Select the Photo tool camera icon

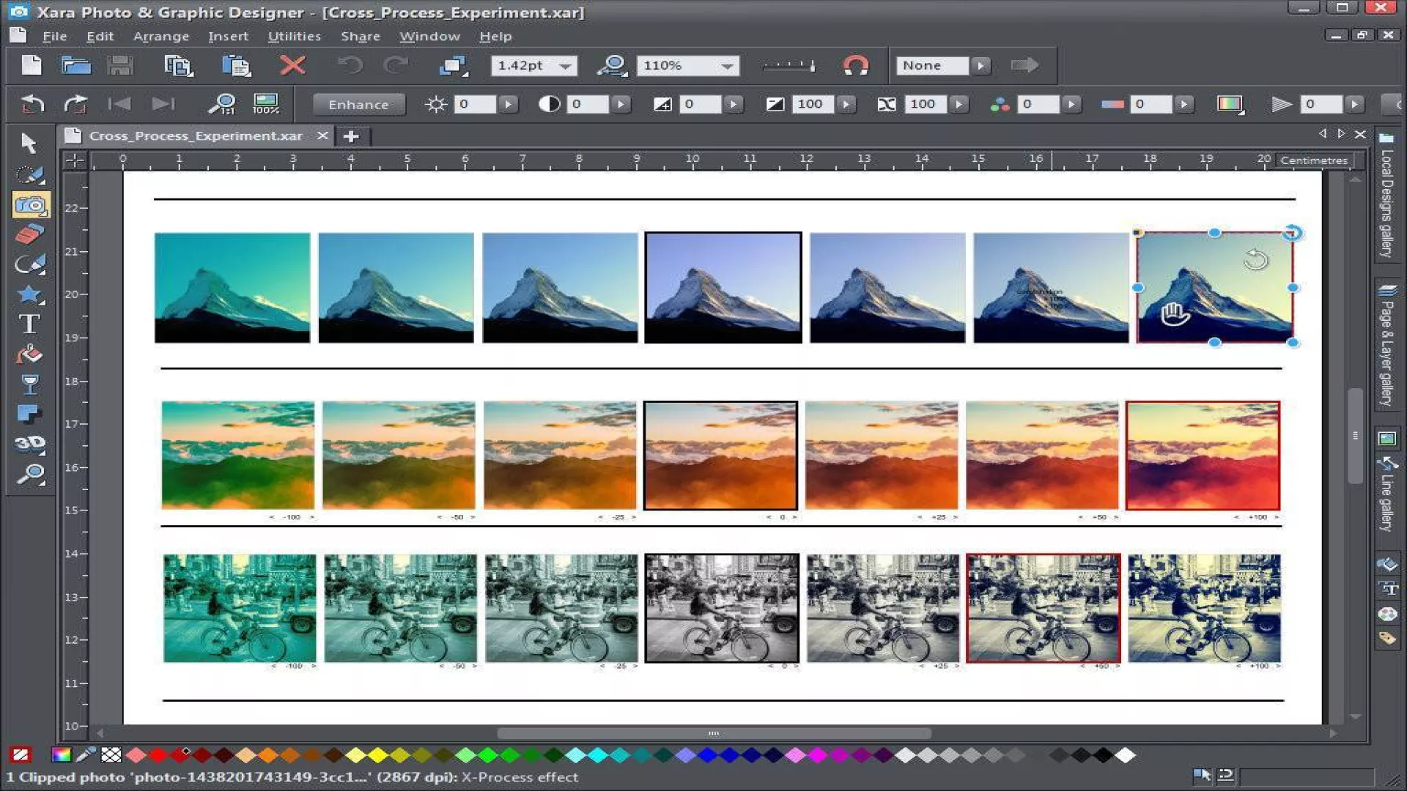pyautogui.click(x=31, y=205)
